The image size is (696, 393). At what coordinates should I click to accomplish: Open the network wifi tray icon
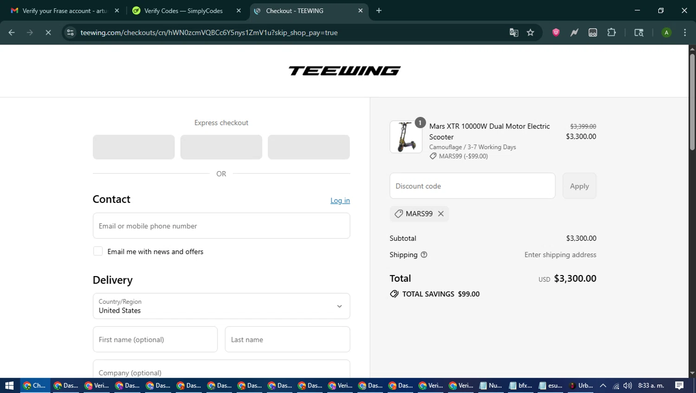(616, 386)
